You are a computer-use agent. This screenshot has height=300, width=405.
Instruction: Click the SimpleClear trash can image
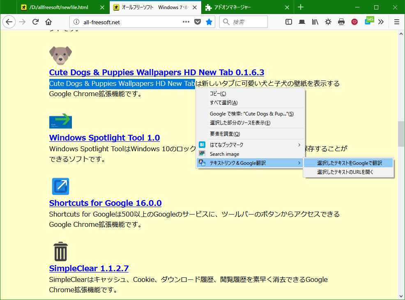60,252
